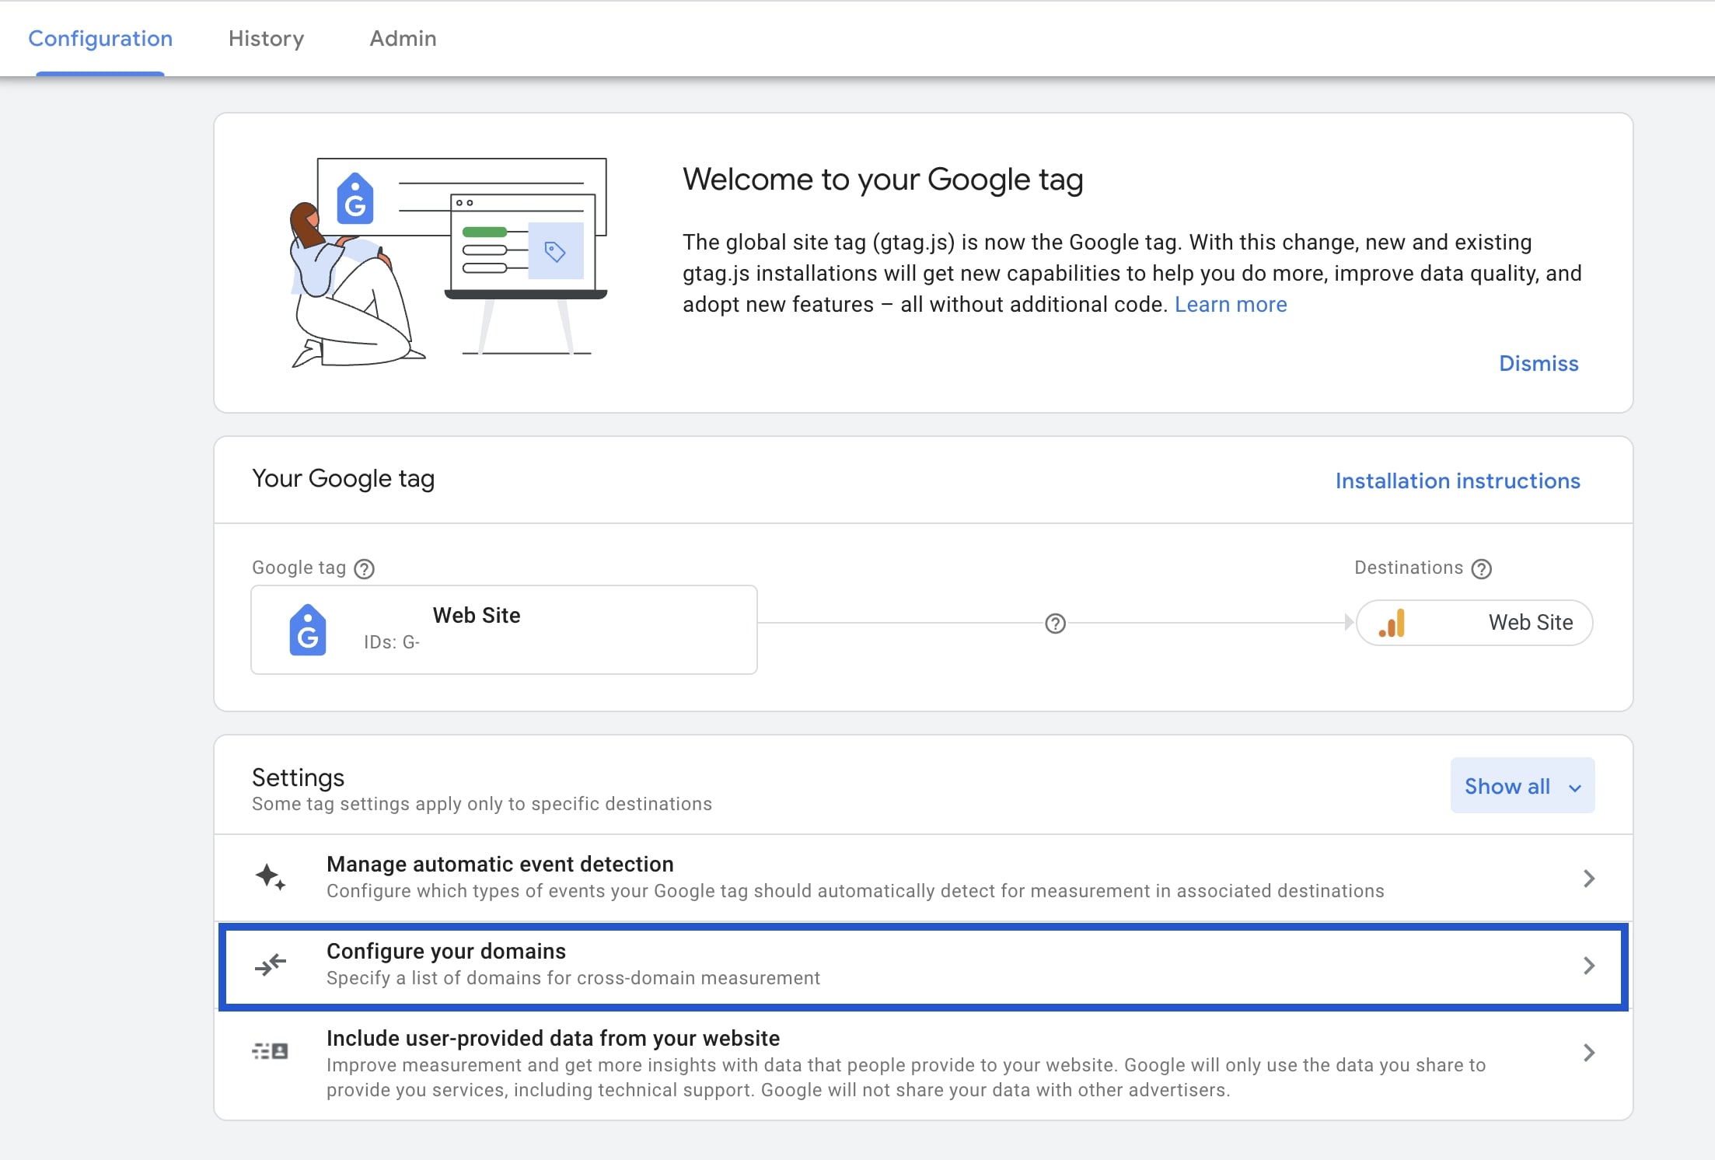This screenshot has height=1160, width=1715.
Task: Click the blue Google tag icon in Web Site card
Action: tap(308, 630)
